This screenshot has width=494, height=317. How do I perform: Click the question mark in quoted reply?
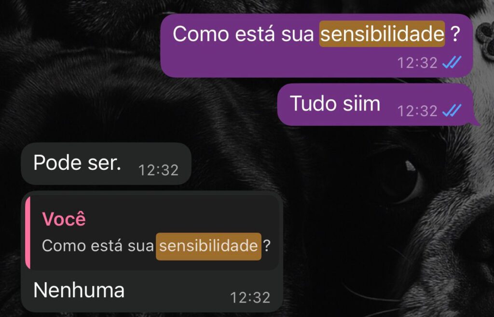[267, 246]
